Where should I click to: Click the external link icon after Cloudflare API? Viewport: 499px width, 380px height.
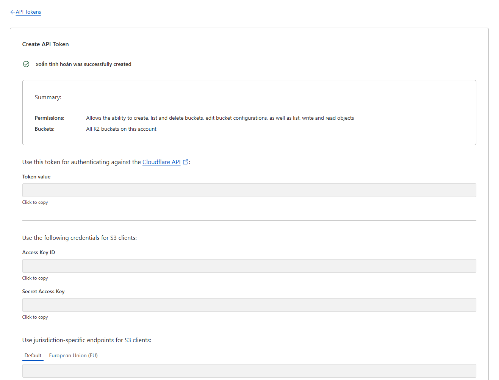click(x=186, y=162)
